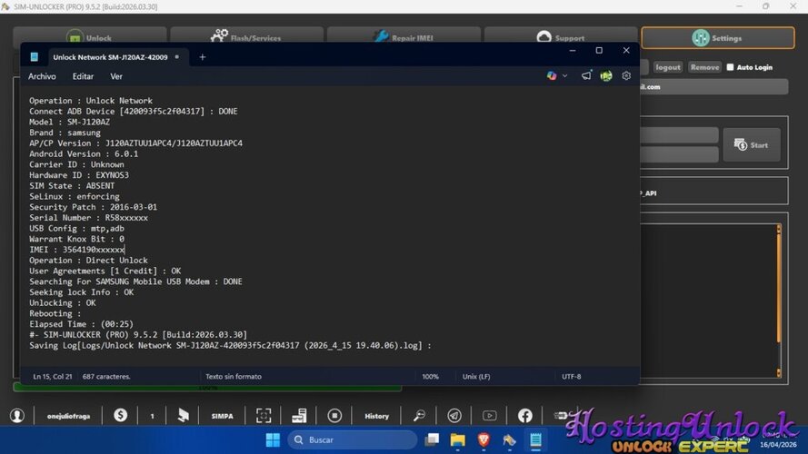Open the YouTube channel icon
Viewport: 808px width, 454px height.
coord(490,415)
